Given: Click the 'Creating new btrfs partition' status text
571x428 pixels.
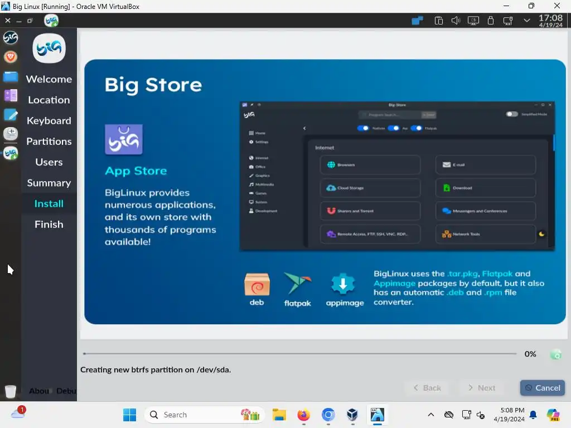Looking at the screenshot, I should click(156, 370).
